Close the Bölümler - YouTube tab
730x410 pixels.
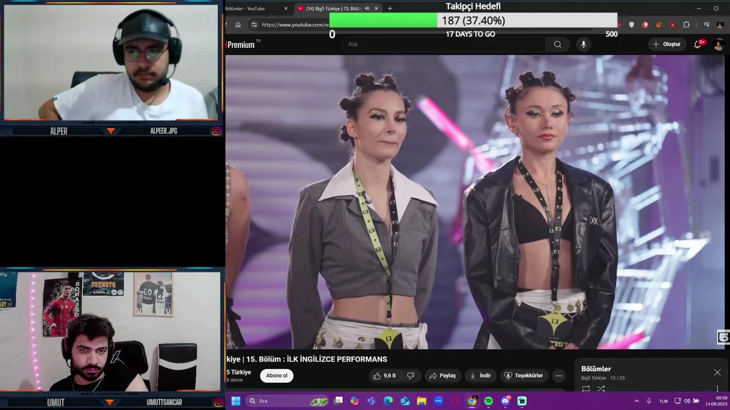[286, 9]
